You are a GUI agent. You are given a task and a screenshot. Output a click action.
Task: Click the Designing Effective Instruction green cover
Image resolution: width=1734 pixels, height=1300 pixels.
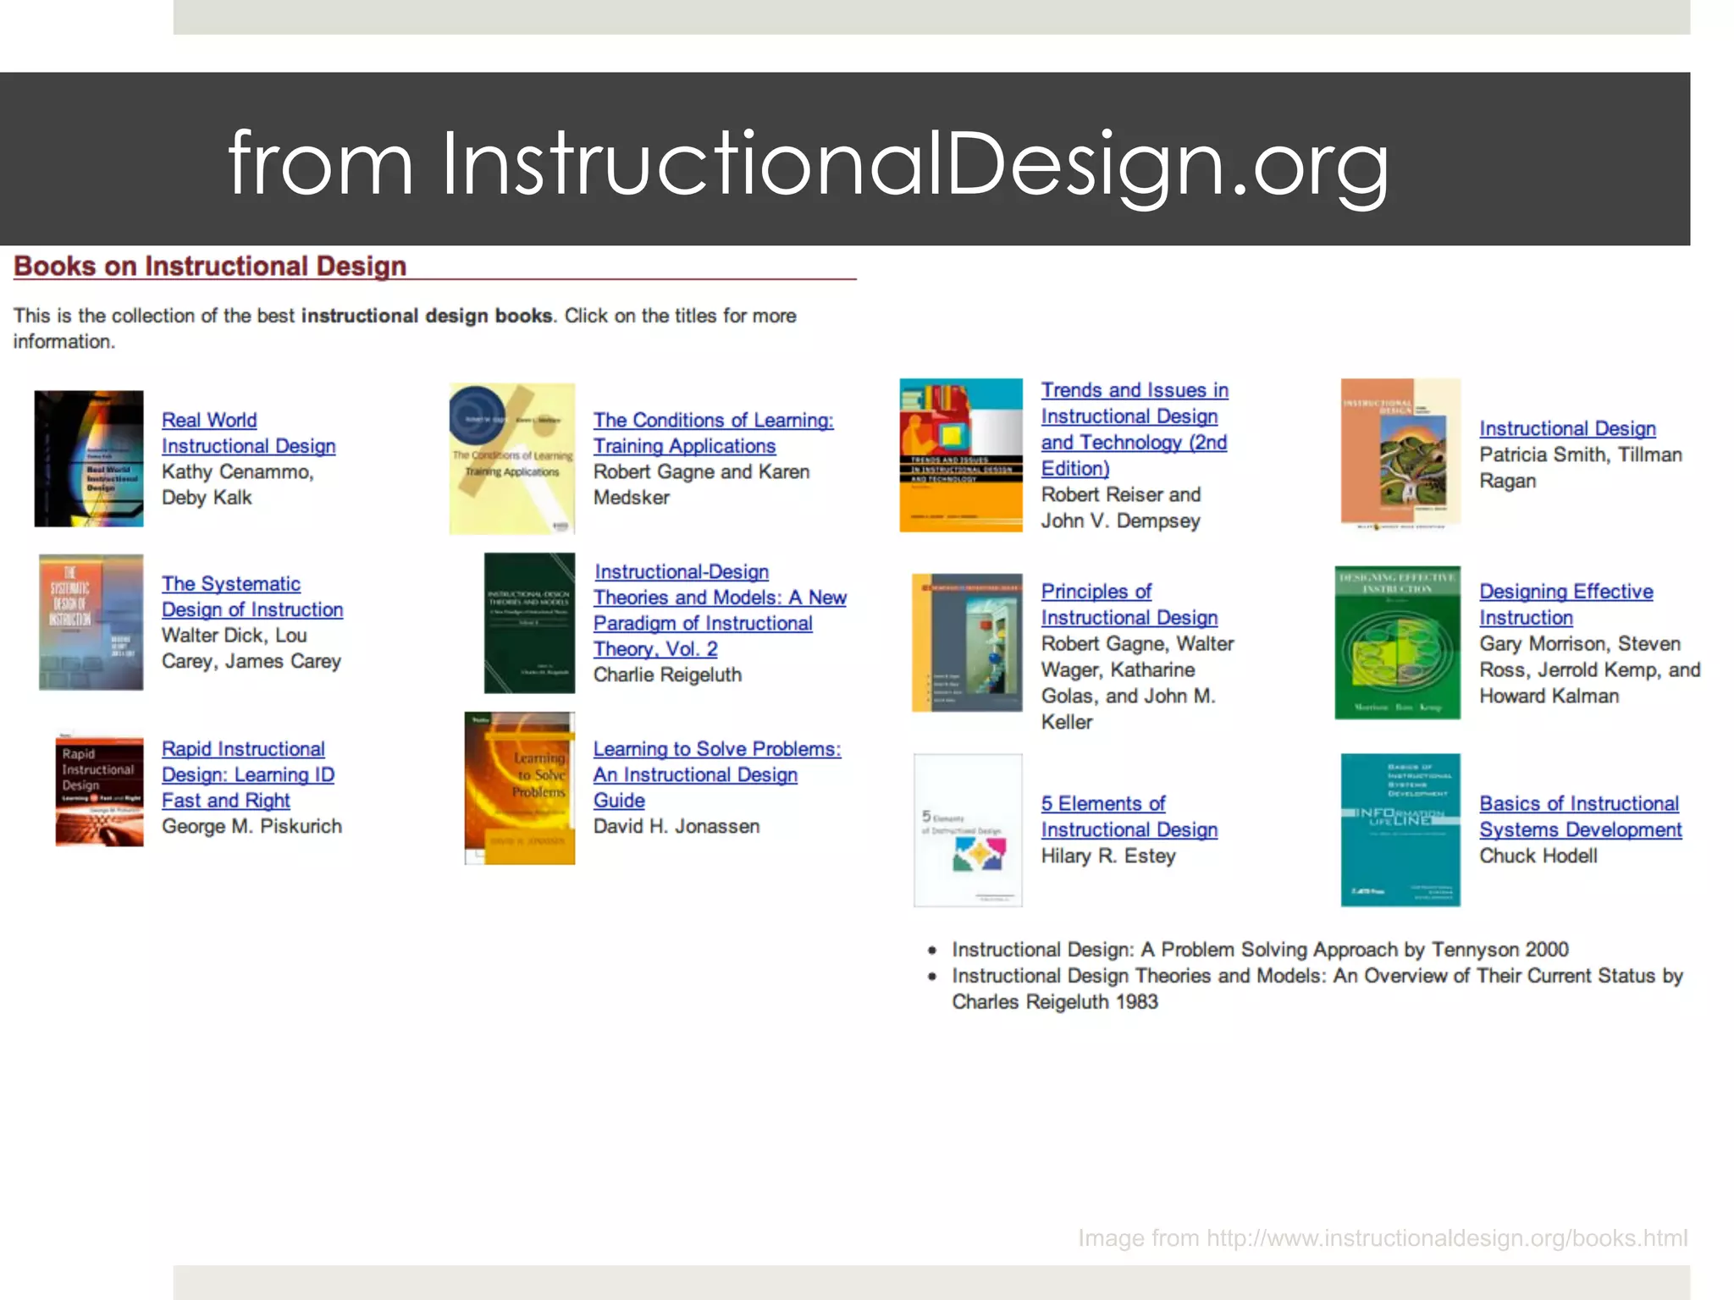1397,642
